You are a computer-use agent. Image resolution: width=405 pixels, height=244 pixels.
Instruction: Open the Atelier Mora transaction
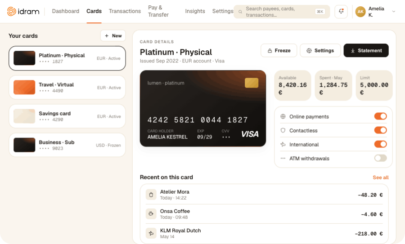264,195
